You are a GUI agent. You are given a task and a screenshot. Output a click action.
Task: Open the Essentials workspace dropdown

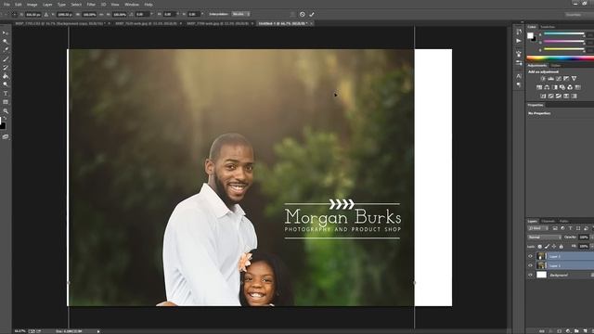click(579, 15)
